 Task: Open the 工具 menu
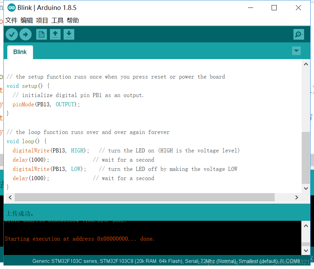[57, 21]
